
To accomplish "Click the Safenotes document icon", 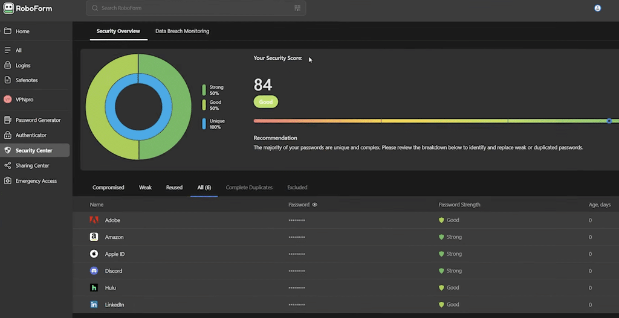I will [x=7, y=80].
